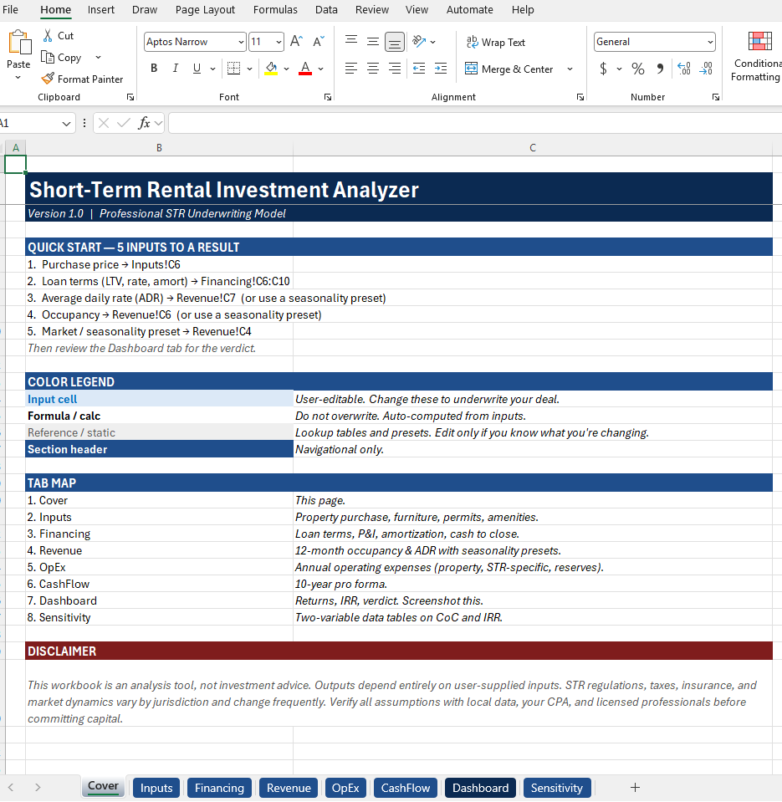The width and height of the screenshot is (782, 802).
Task: Open the File menu
Action: [x=10, y=10]
